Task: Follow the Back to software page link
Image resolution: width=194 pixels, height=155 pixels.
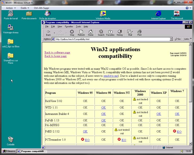Action: 57,52
